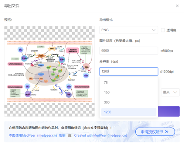Click the 6000 image quality input field

pyautogui.click(x=128, y=51)
